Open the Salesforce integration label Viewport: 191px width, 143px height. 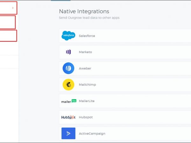click(87, 36)
